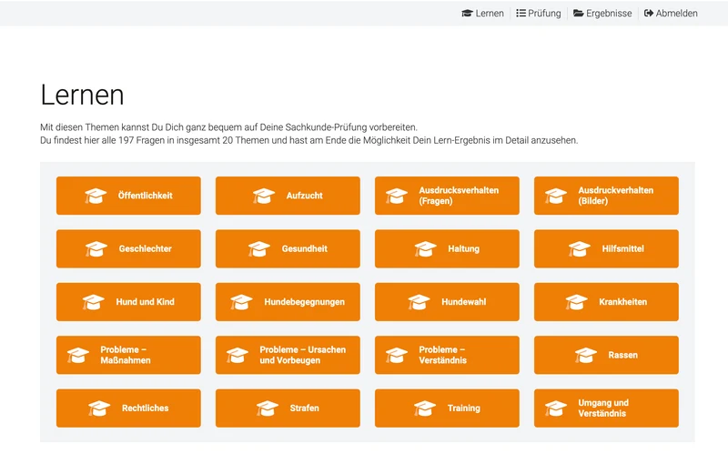Click the sentence starting "Mit diesen Themen kannst"

[x=229, y=127]
